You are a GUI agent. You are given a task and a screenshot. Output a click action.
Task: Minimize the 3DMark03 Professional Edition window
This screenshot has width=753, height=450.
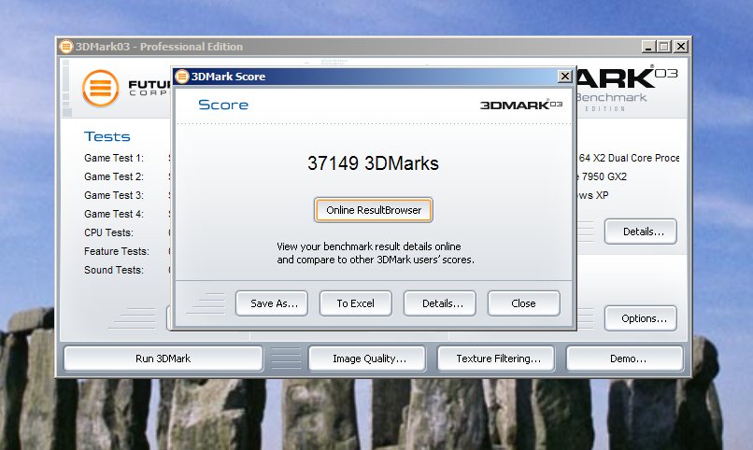point(648,47)
